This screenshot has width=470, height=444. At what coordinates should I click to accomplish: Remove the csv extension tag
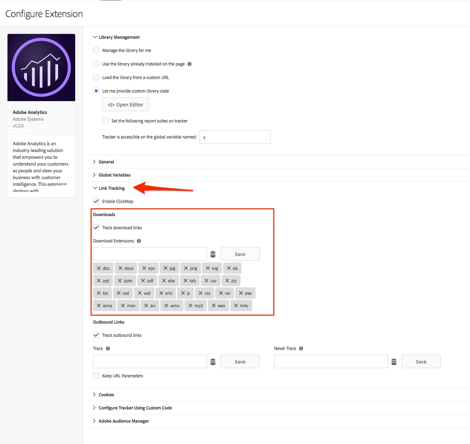pyautogui.click(x=206, y=281)
